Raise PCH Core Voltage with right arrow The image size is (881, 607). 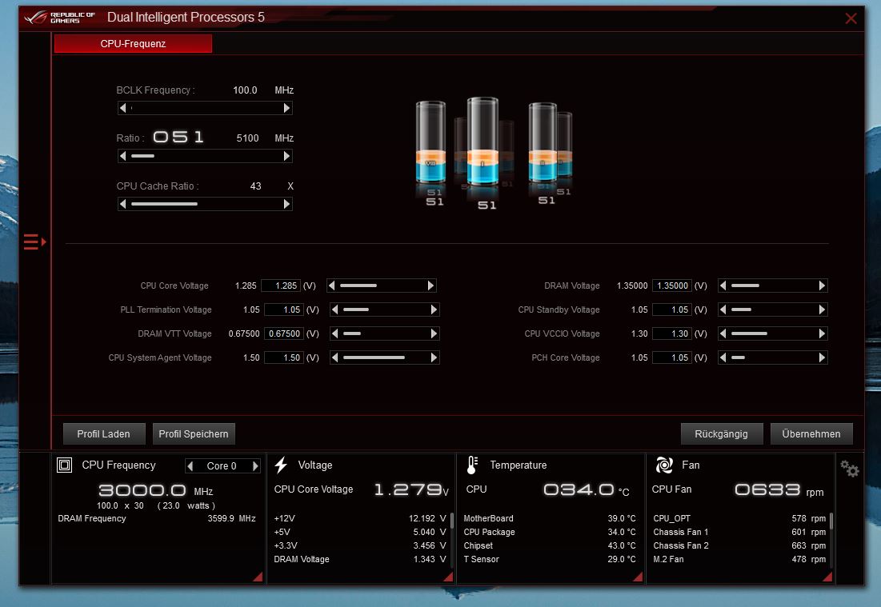[x=822, y=357]
